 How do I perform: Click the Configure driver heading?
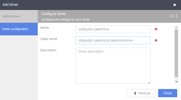53,14
